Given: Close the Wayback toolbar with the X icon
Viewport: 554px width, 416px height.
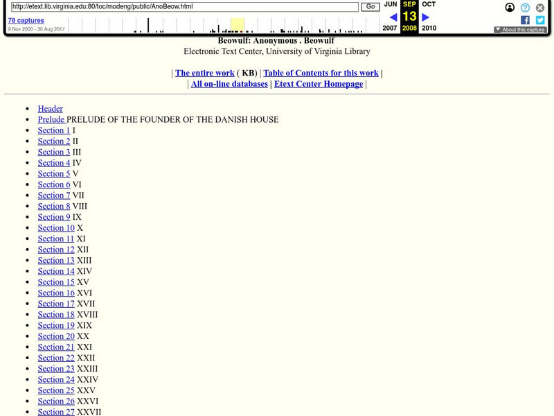Looking at the screenshot, I should coord(540,8).
